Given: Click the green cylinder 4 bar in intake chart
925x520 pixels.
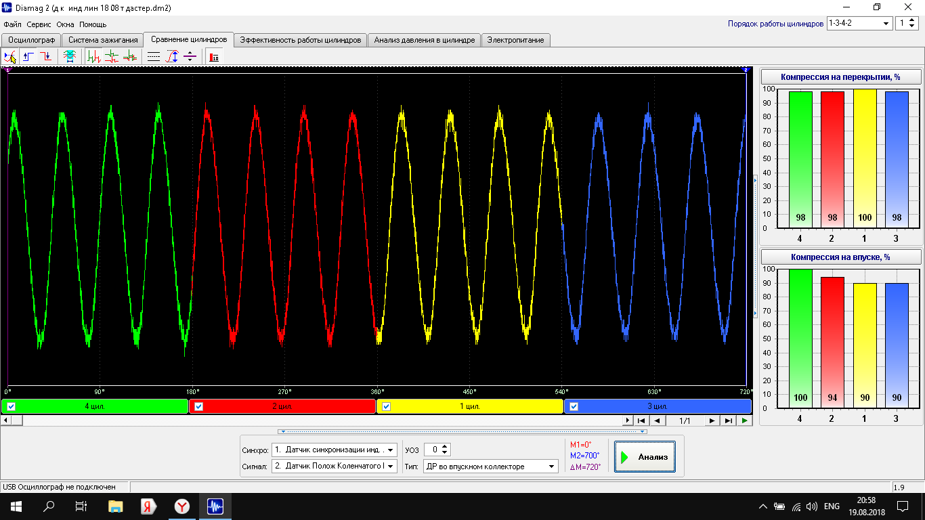Looking at the screenshot, I should pyautogui.click(x=800, y=339).
